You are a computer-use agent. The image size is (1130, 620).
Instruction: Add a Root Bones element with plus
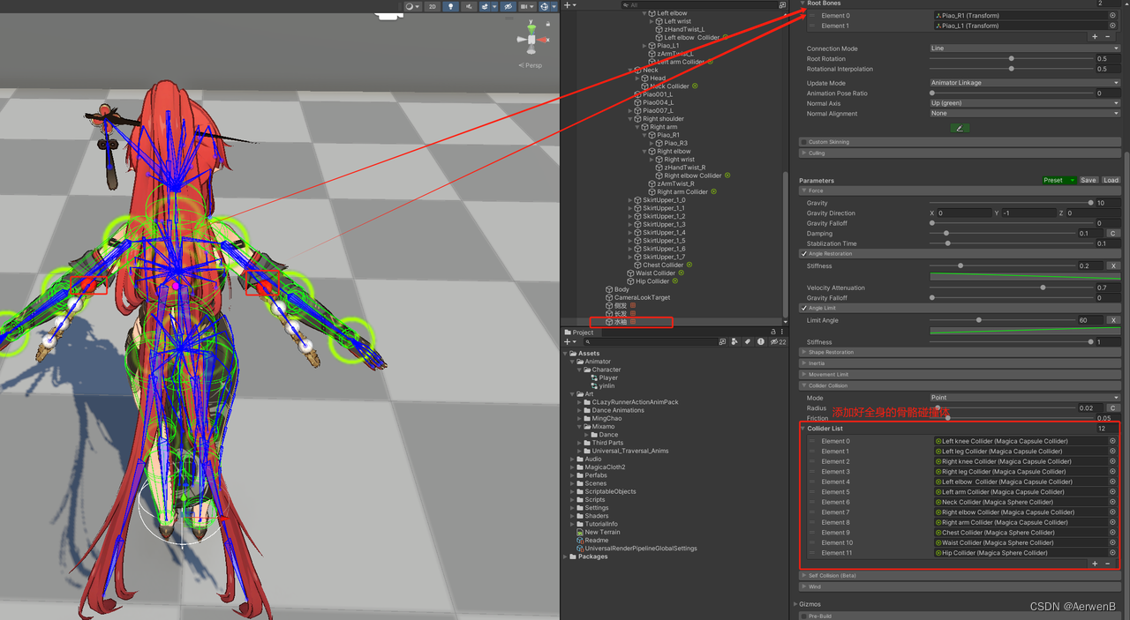[x=1095, y=37]
